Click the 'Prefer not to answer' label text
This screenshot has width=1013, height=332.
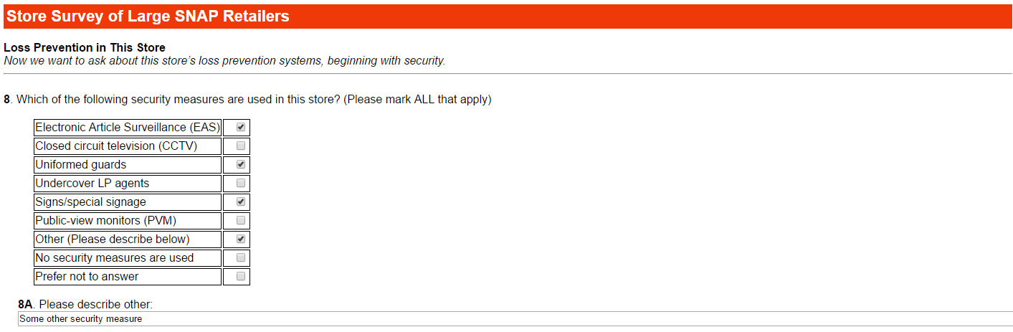pos(87,277)
